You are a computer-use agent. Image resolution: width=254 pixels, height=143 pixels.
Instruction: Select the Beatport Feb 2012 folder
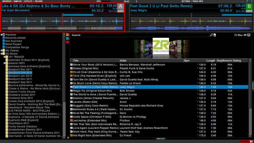[20, 73]
